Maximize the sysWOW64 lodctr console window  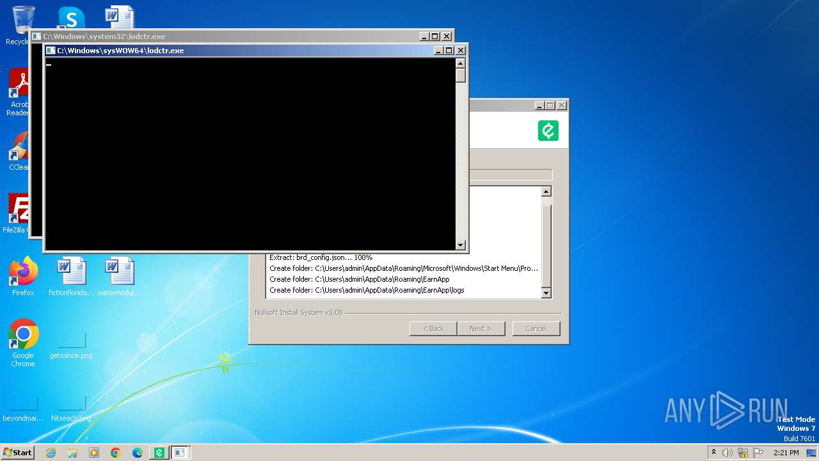coord(449,51)
